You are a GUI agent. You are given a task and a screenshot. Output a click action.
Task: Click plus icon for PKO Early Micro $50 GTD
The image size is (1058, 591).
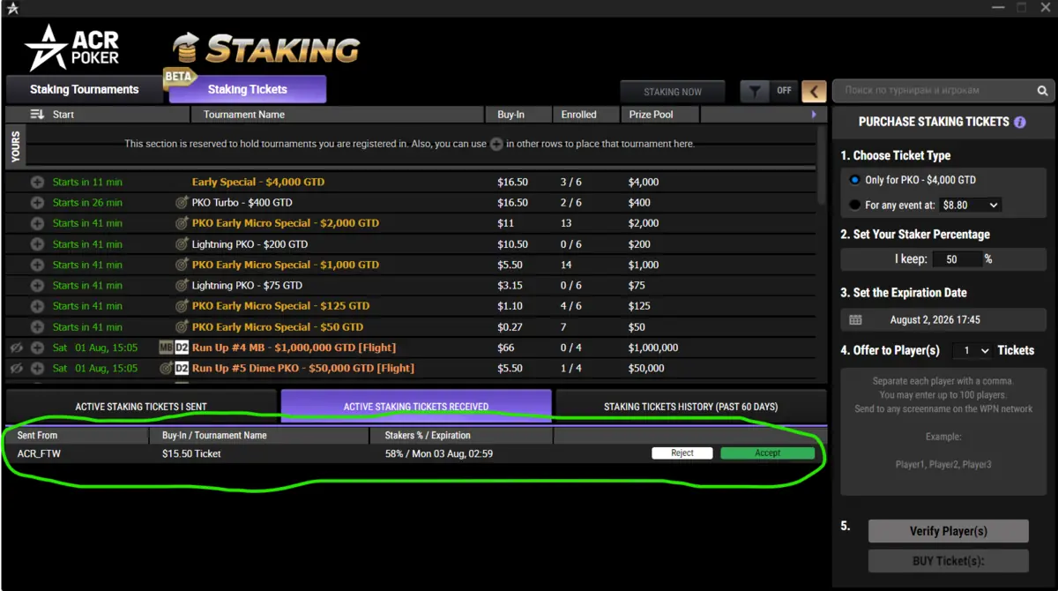click(37, 326)
